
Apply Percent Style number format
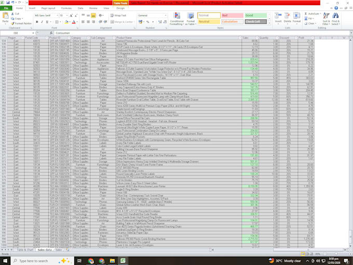[x=147, y=22]
